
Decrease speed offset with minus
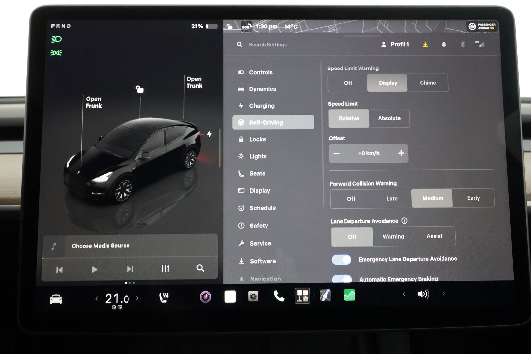point(337,153)
